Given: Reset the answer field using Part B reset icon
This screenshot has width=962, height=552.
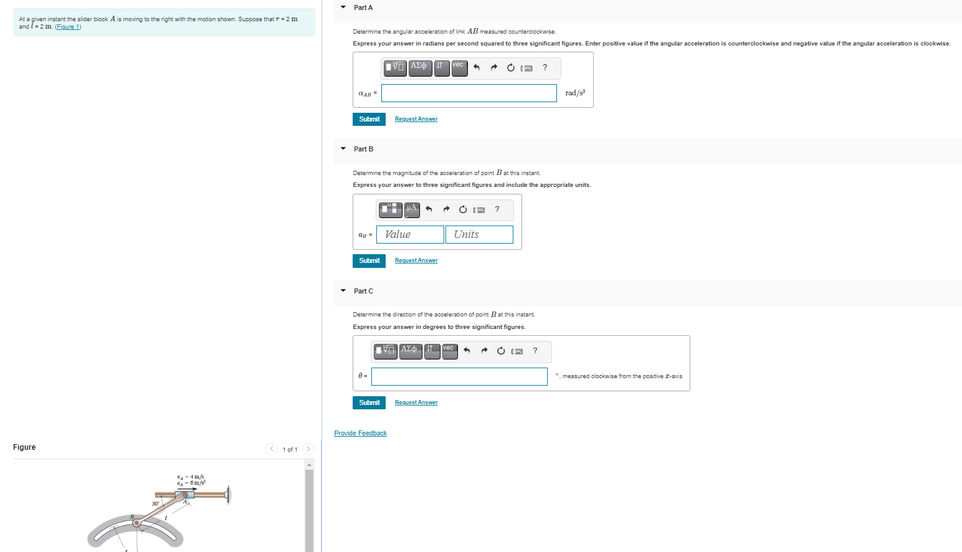Looking at the screenshot, I should point(463,210).
